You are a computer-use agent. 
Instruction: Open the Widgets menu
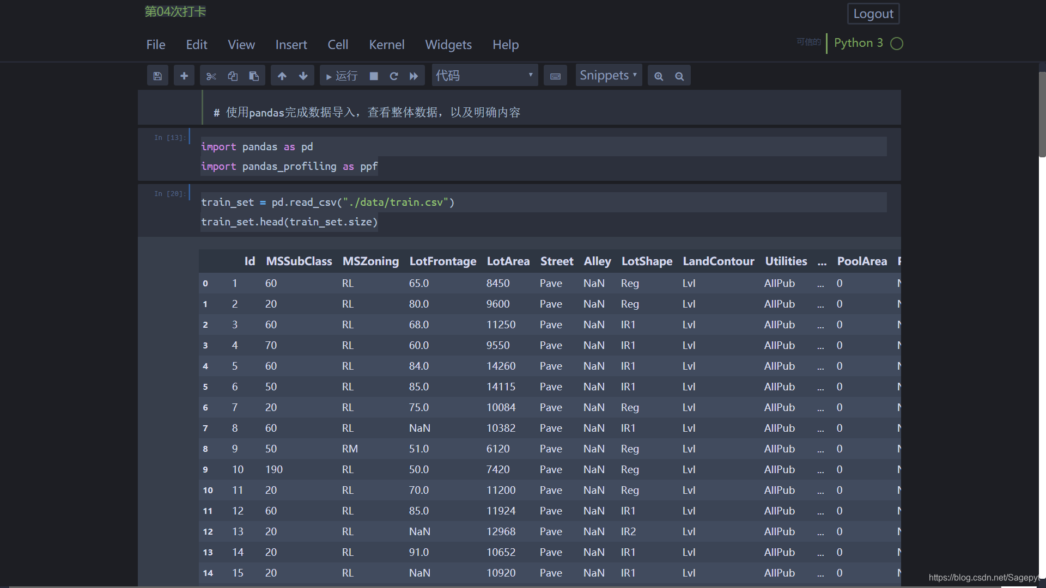pos(448,45)
